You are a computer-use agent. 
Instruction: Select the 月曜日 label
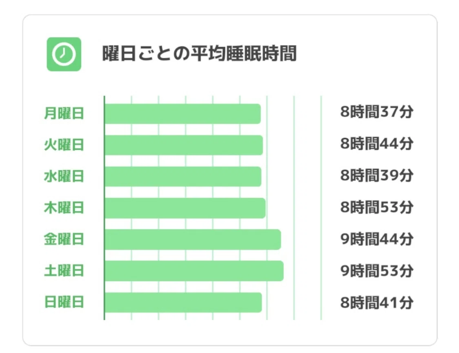coord(64,113)
